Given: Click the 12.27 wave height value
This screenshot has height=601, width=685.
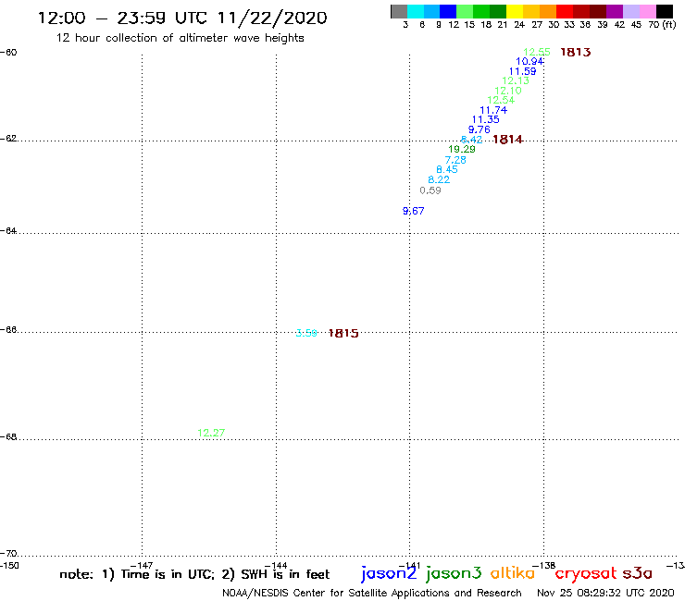Looking at the screenshot, I should point(211,433).
